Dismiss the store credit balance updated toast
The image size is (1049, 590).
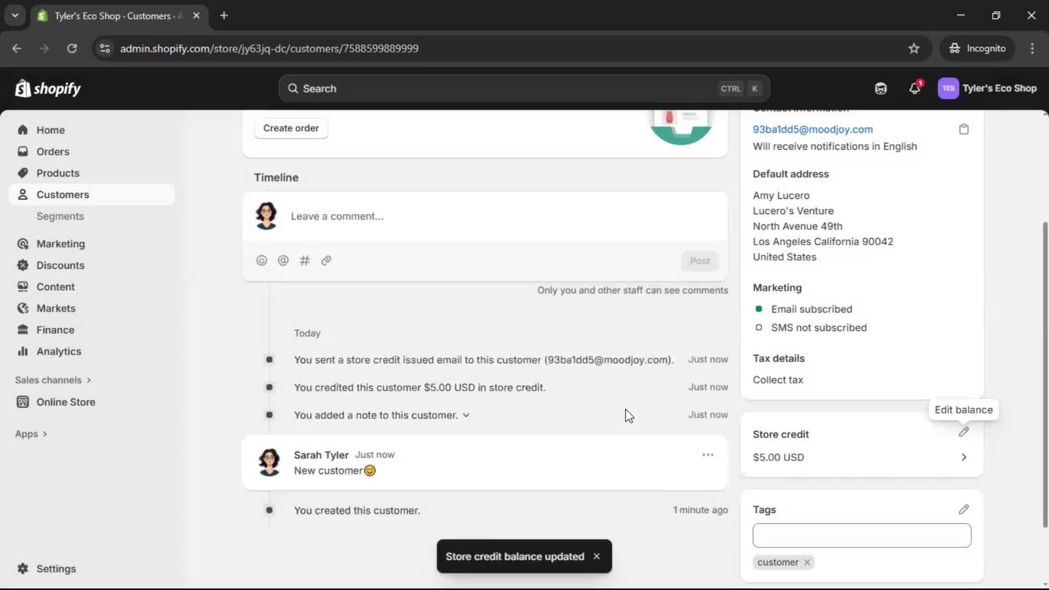click(x=597, y=556)
